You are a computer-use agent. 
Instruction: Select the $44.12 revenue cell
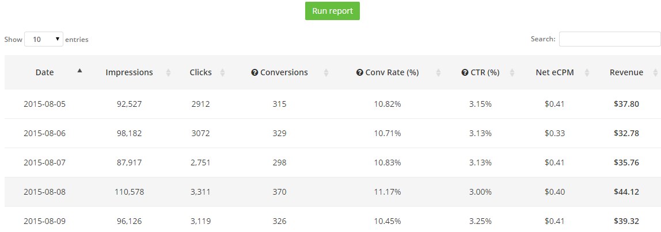pos(626,192)
